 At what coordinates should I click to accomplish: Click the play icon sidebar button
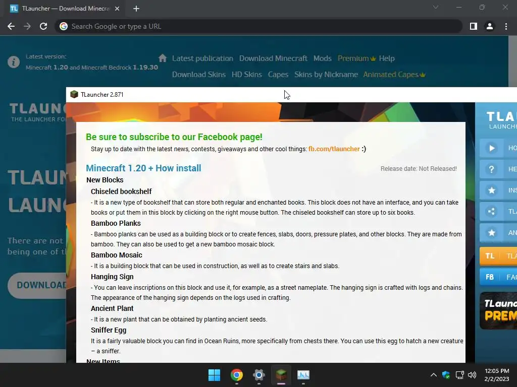coord(498,148)
